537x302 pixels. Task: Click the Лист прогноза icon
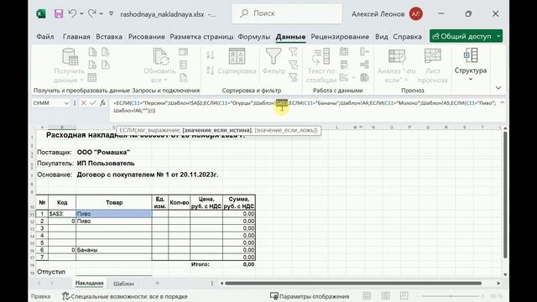coord(433,56)
